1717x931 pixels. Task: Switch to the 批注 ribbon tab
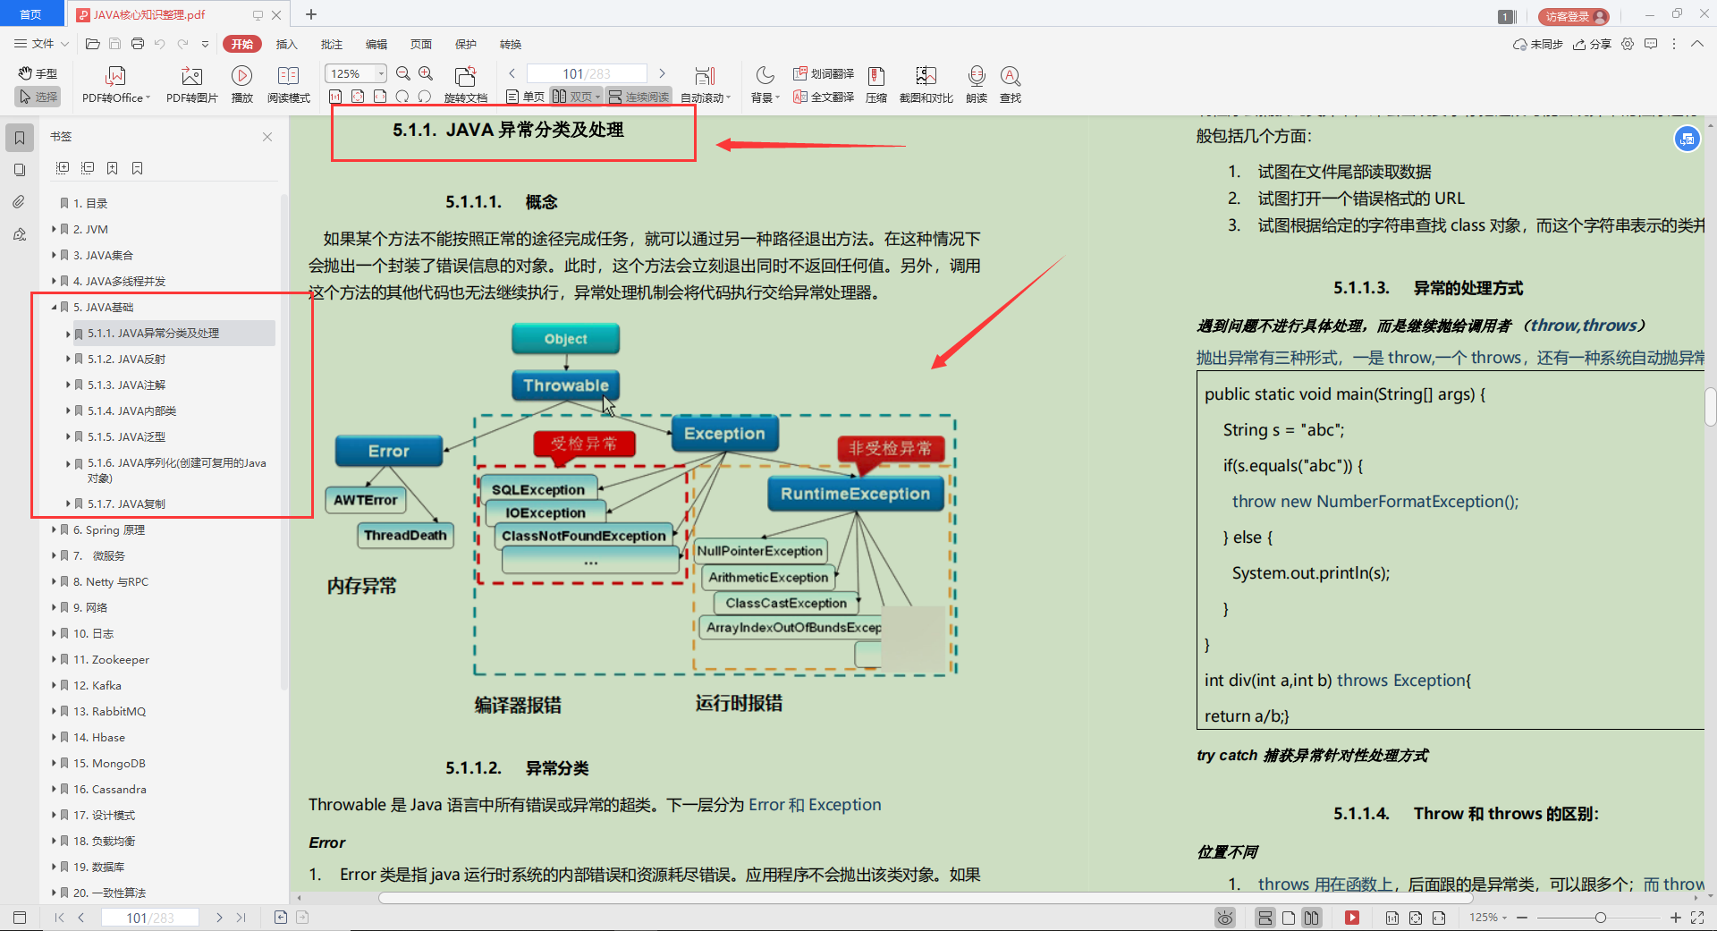click(331, 44)
